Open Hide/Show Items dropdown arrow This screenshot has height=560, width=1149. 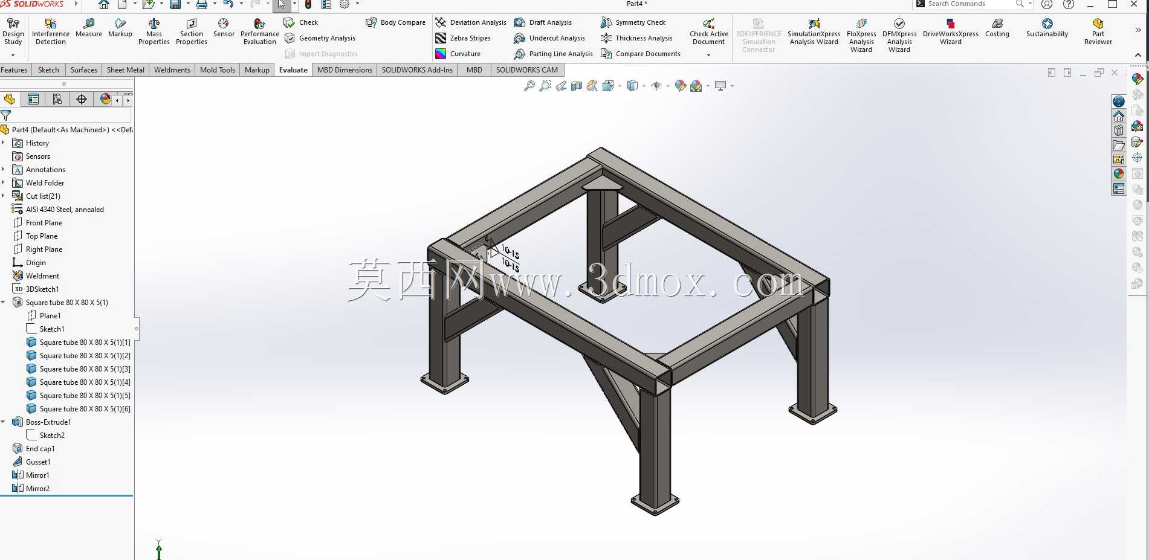click(x=667, y=86)
